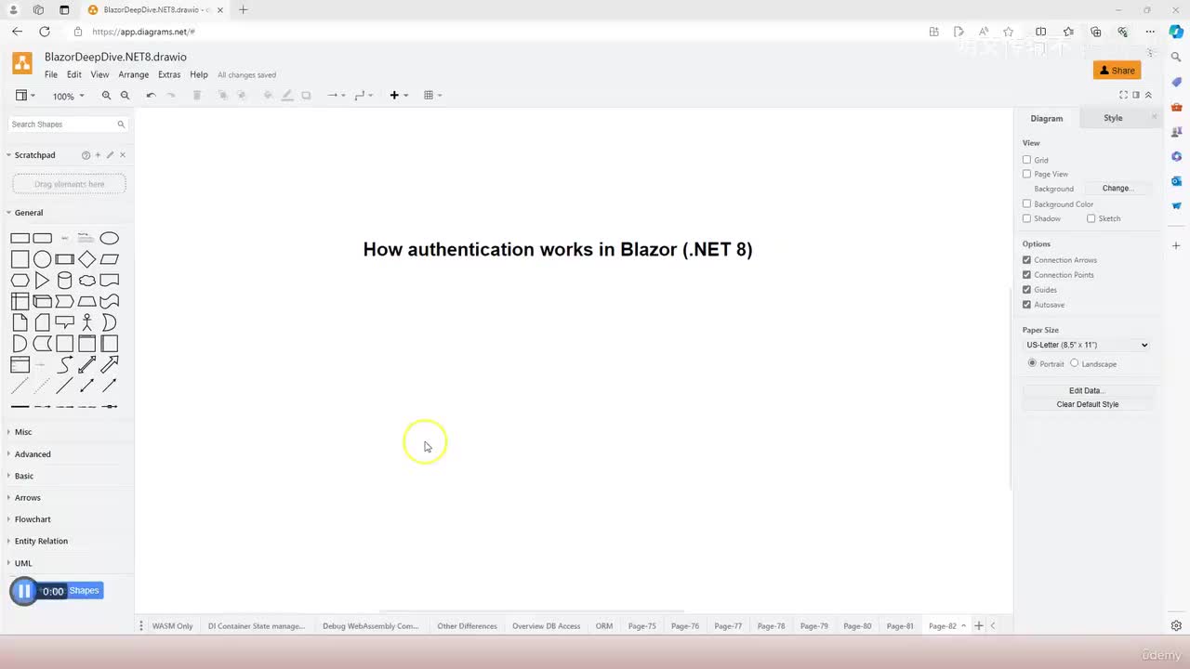Select the actor stick figure shape
Image resolution: width=1190 pixels, height=669 pixels.
pyautogui.click(x=87, y=322)
